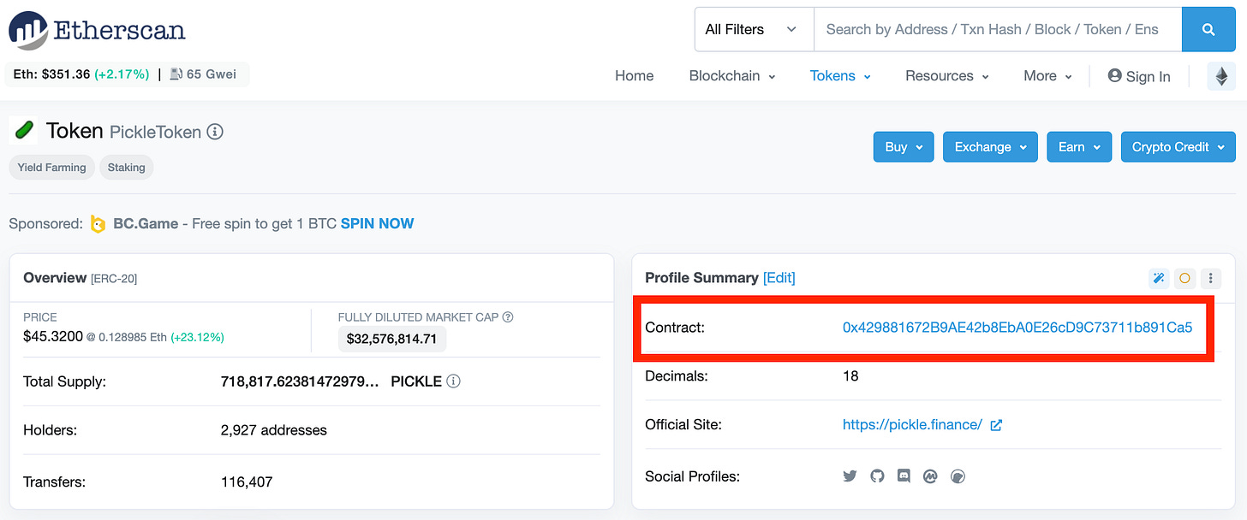Expand the Tokens menu

[x=840, y=76]
